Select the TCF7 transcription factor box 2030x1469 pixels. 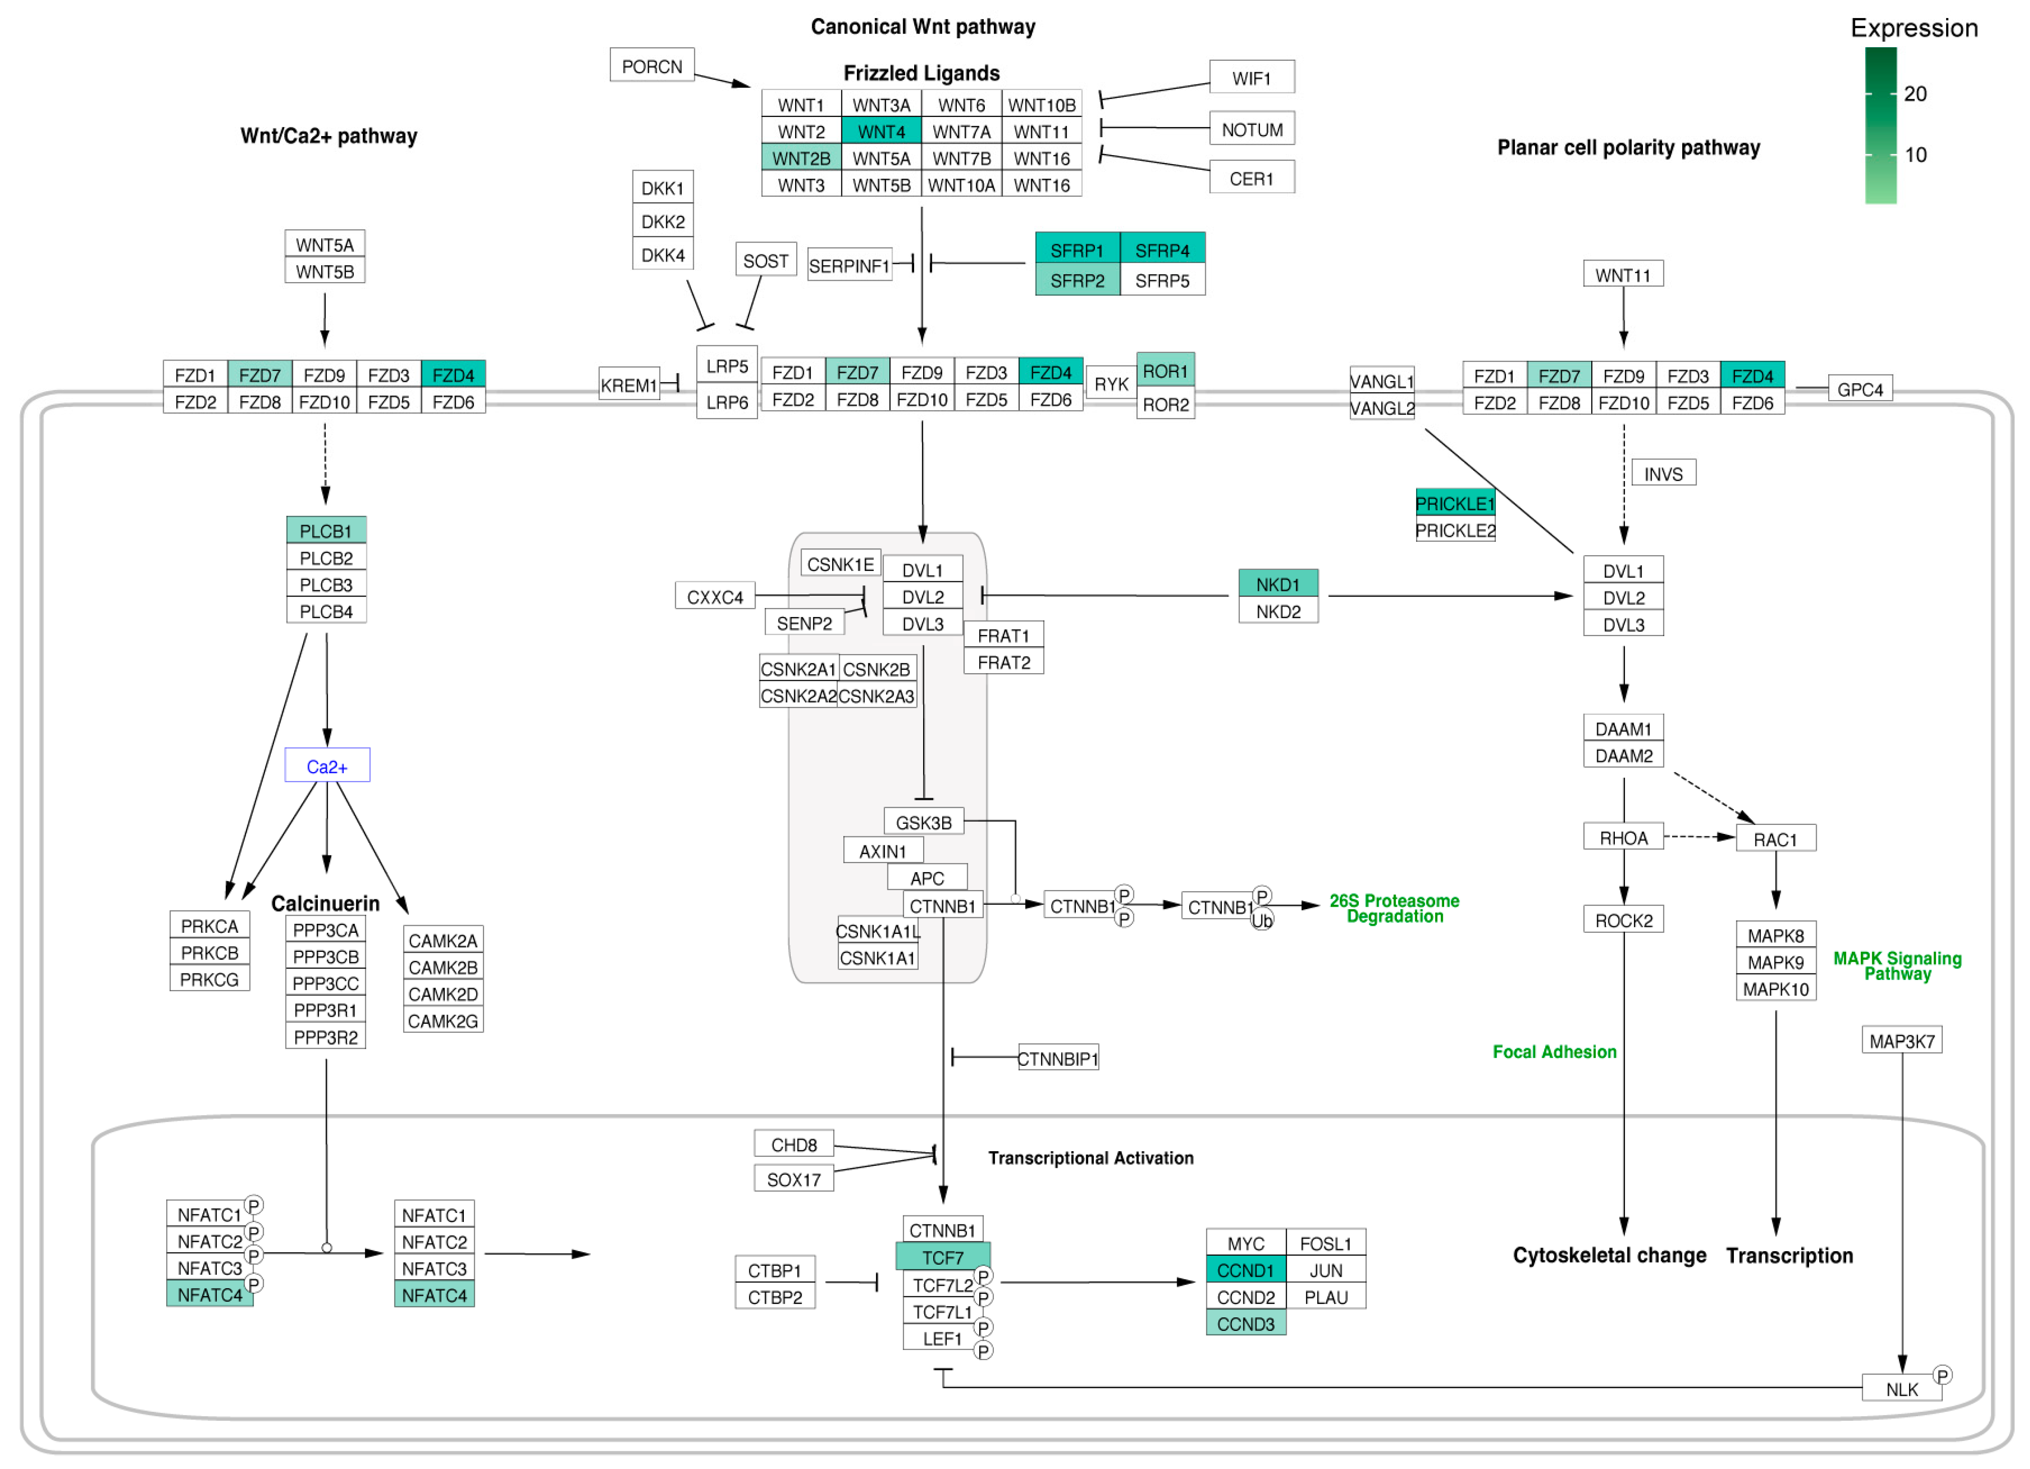coord(943,1257)
